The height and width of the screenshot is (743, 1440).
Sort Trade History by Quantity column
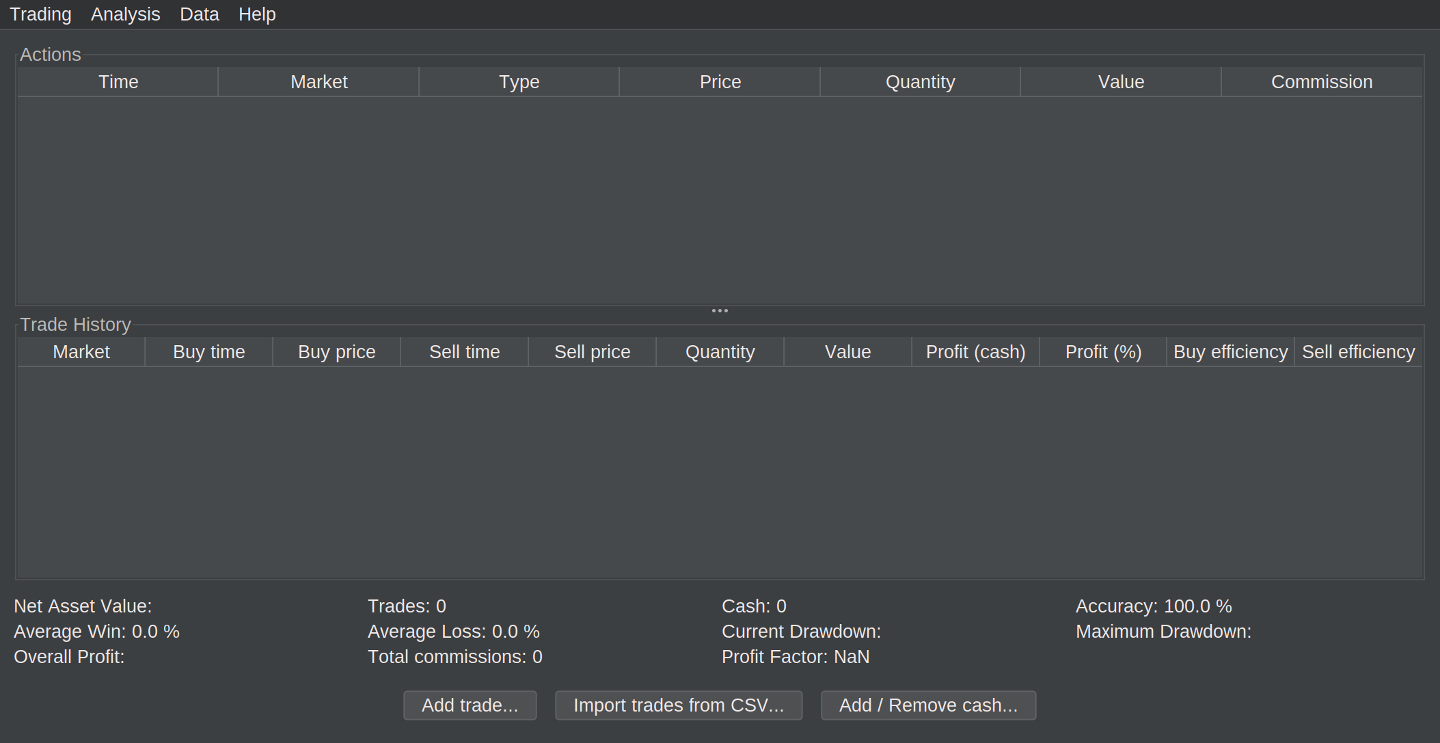coord(720,352)
